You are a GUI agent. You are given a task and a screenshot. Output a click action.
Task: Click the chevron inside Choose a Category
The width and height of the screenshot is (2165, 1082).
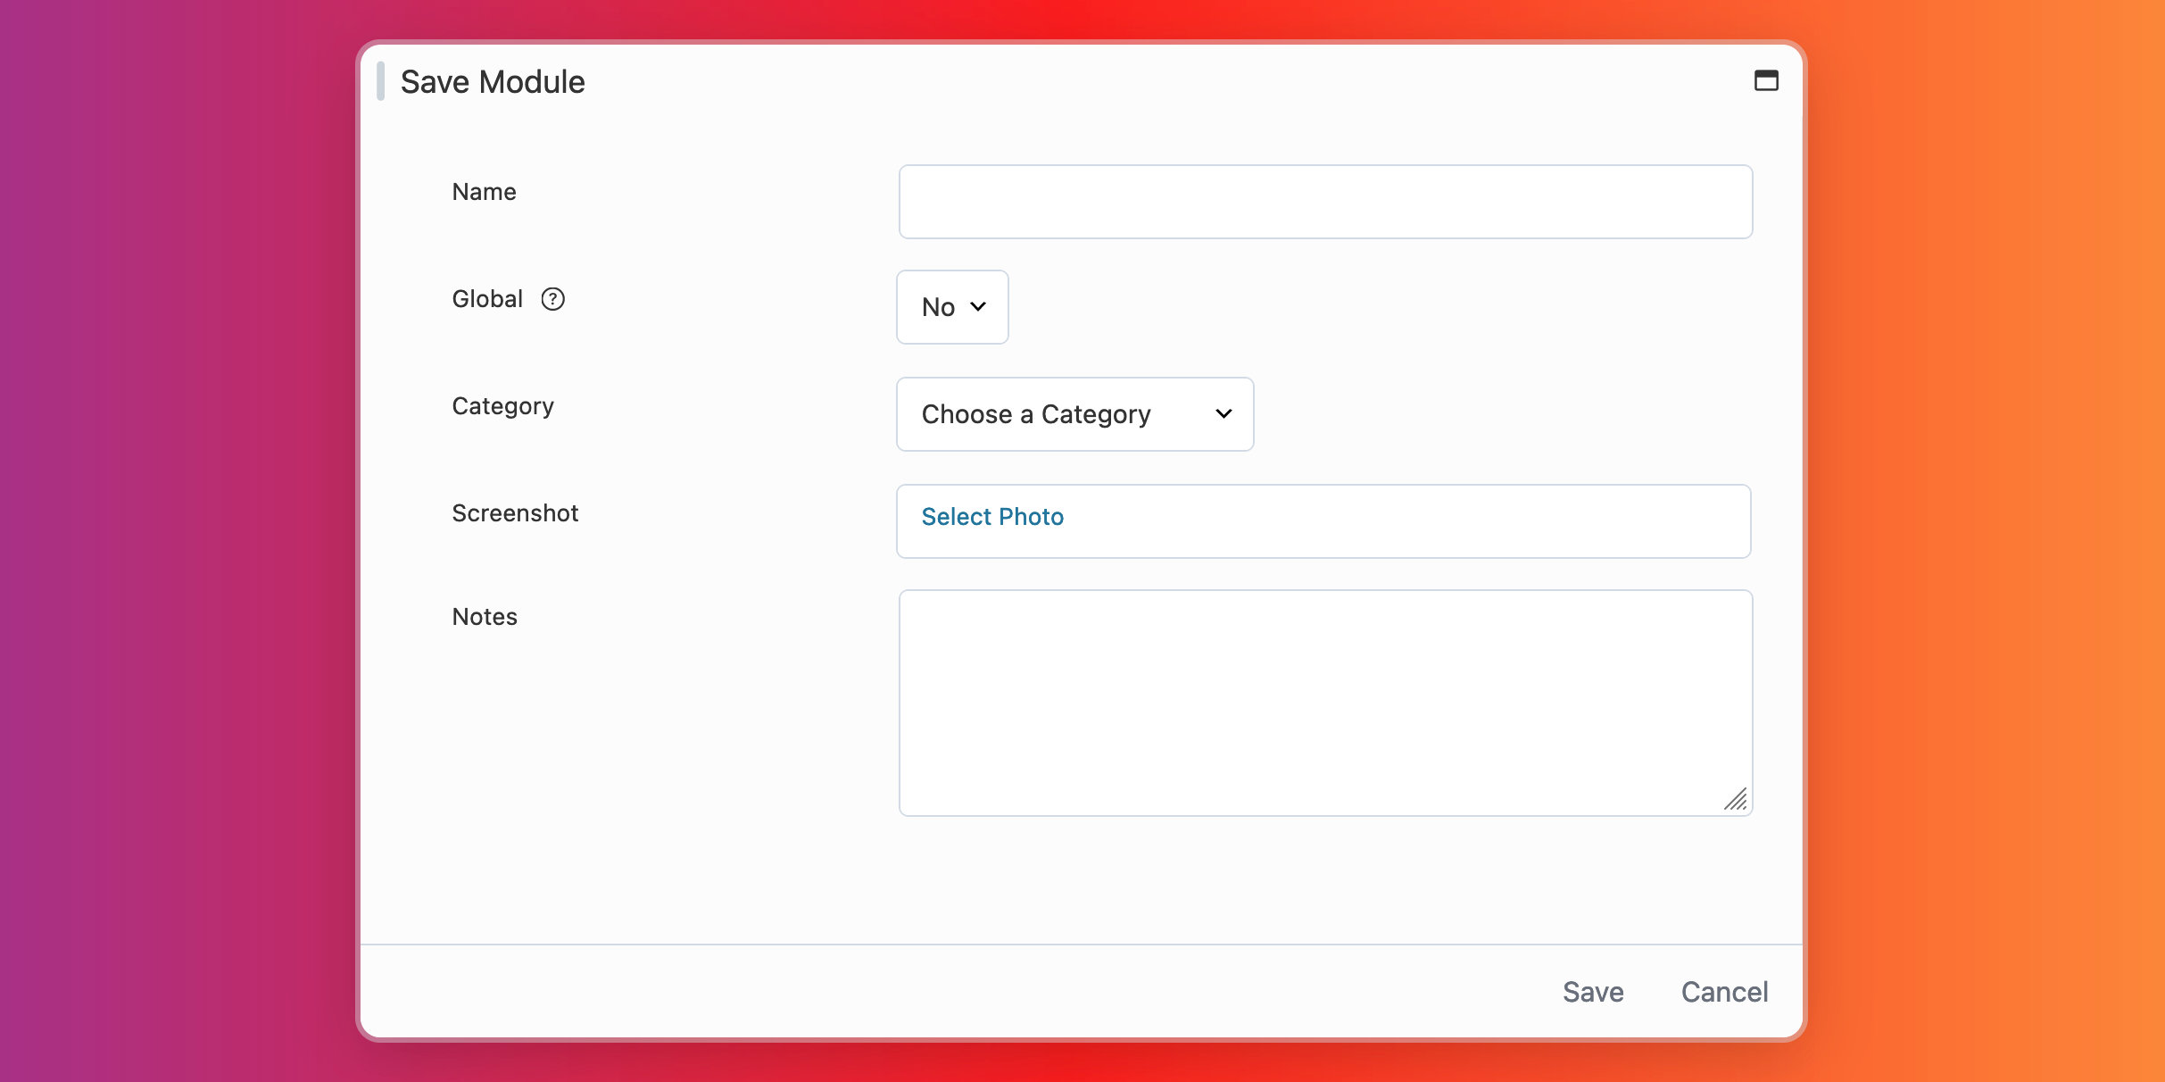pyautogui.click(x=1223, y=414)
